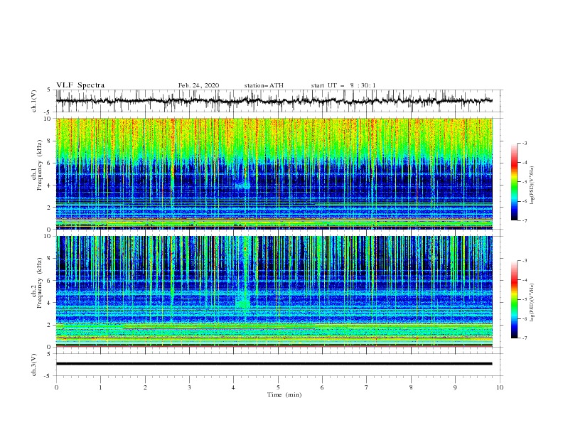Image resolution: width=563 pixels, height=435 pixels.
Task: Click the 8 kHz tick label on ch.2 frequency axis
Action: [49, 259]
